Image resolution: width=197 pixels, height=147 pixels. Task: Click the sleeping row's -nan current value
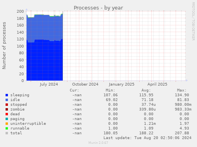pyautogui.click(x=77, y=95)
